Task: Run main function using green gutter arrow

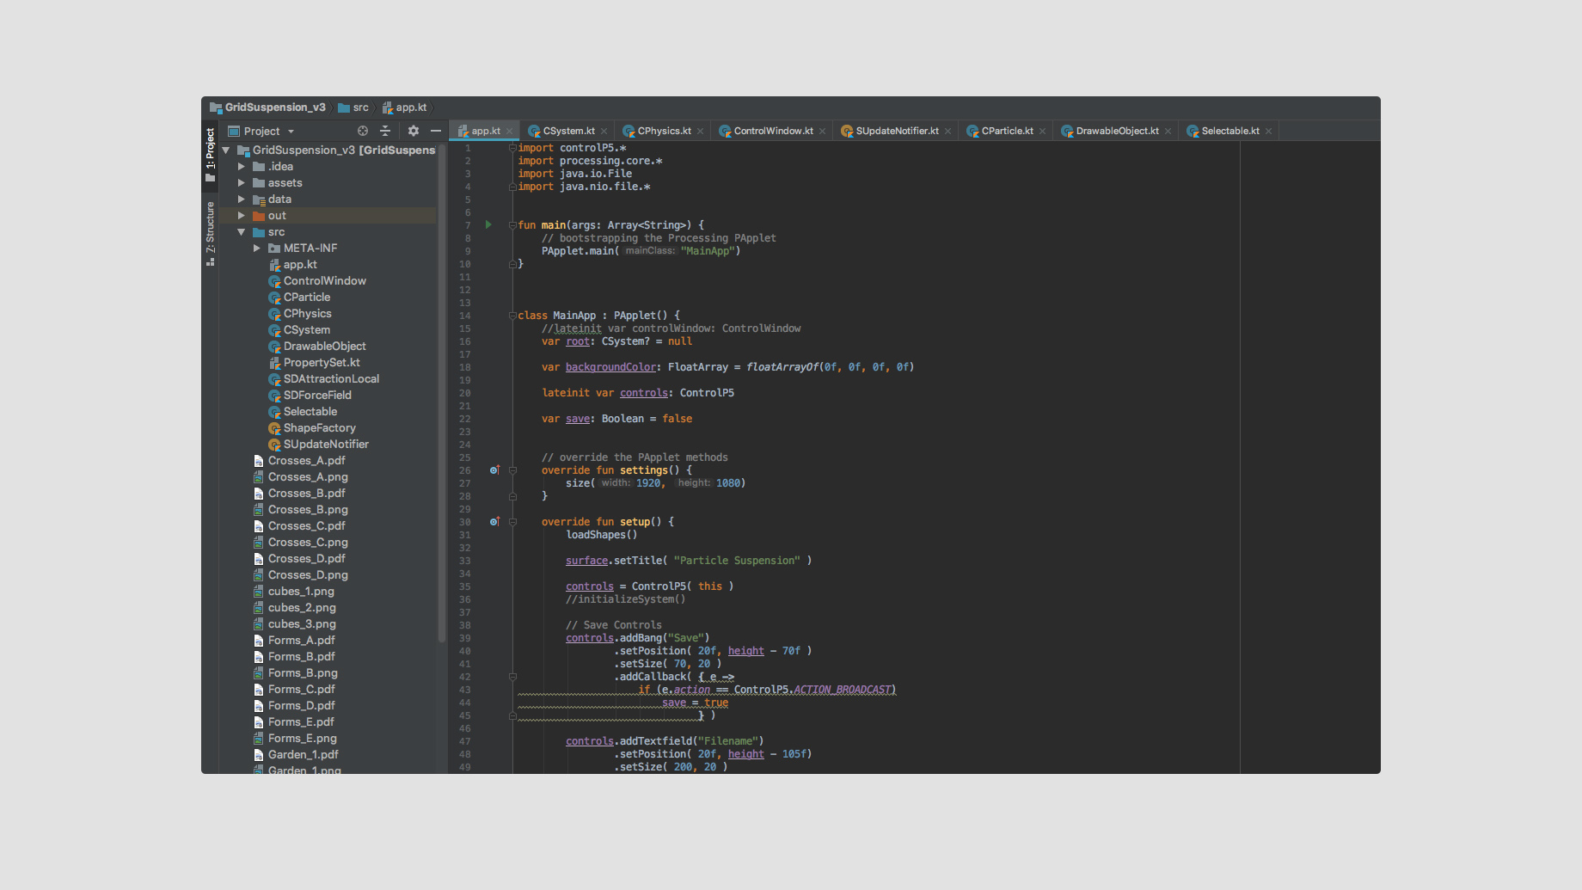Action: click(488, 225)
